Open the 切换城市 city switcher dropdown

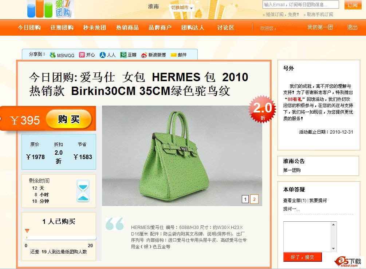182,8
